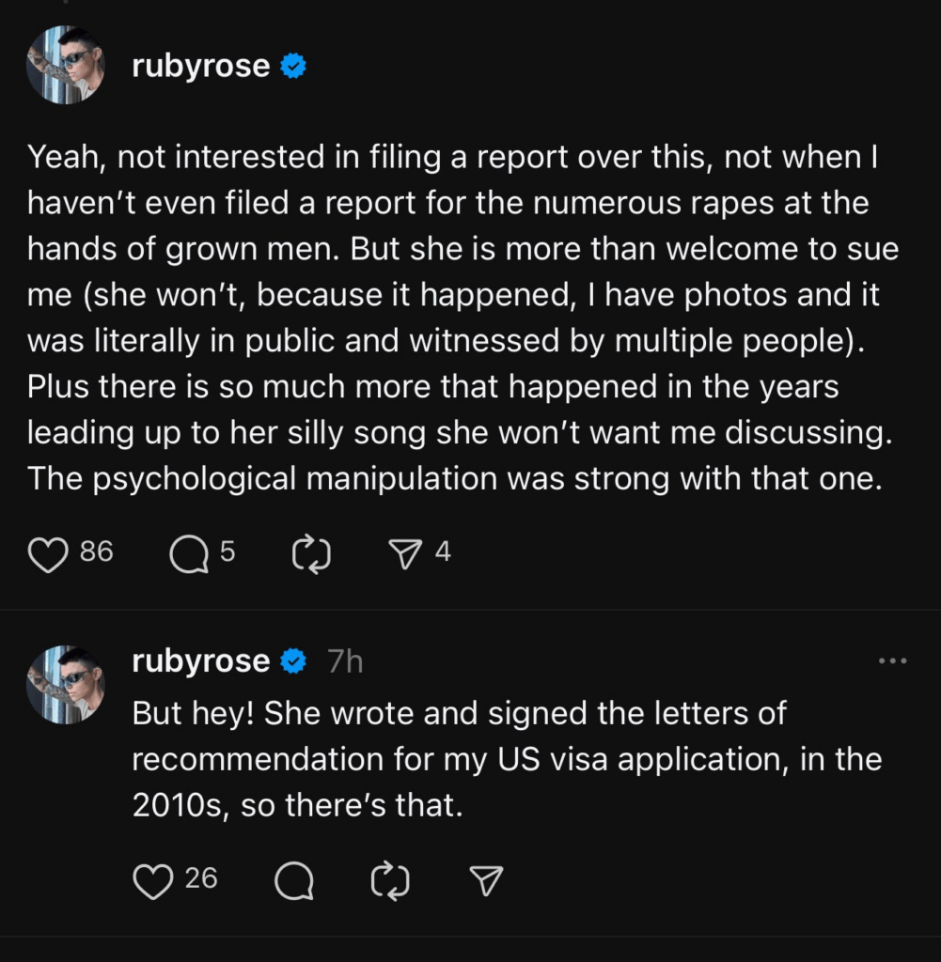The width and height of the screenshot is (941, 962).
Task: Select the verified badge on the reply post
Action: pos(294,660)
